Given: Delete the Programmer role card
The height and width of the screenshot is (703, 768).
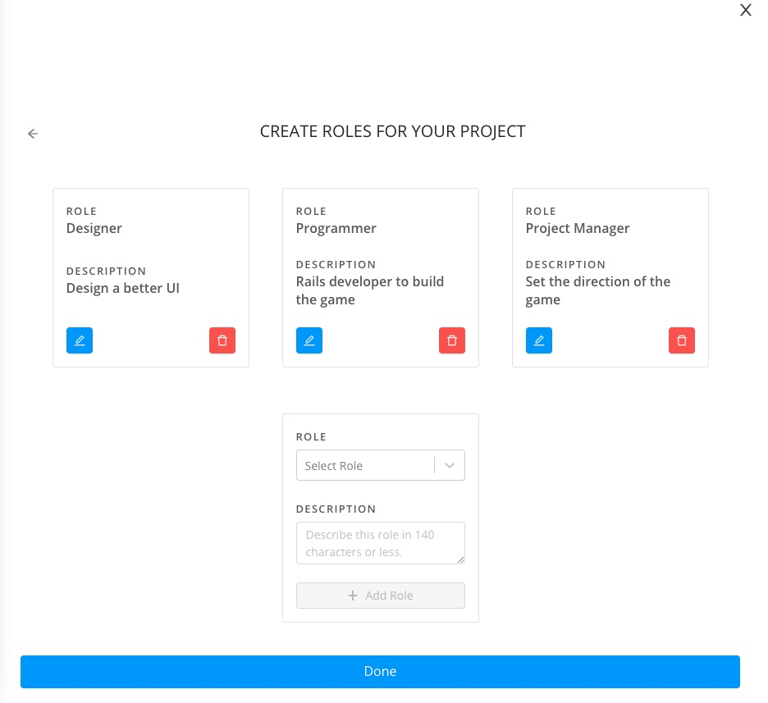Looking at the screenshot, I should click(452, 340).
